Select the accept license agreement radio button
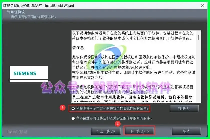 [73, 109]
